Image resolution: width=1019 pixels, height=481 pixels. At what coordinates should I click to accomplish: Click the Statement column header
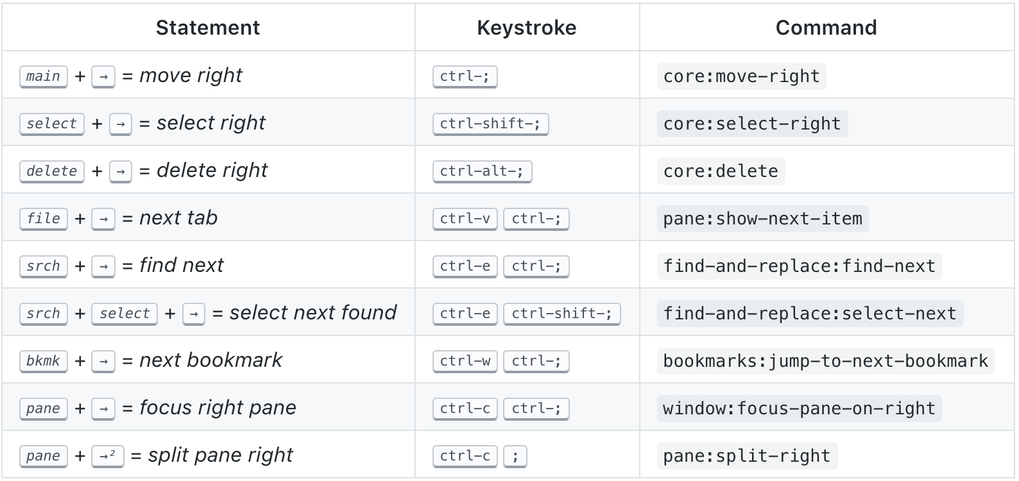coord(208,28)
